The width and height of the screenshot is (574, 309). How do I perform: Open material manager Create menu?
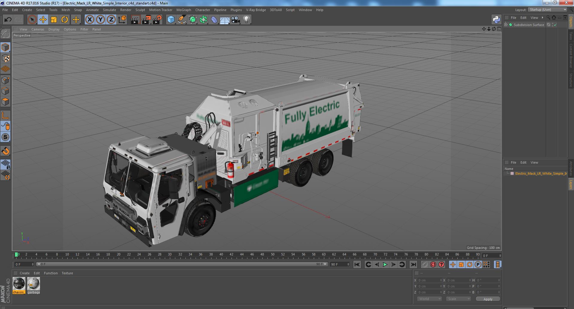[x=25, y=273]
